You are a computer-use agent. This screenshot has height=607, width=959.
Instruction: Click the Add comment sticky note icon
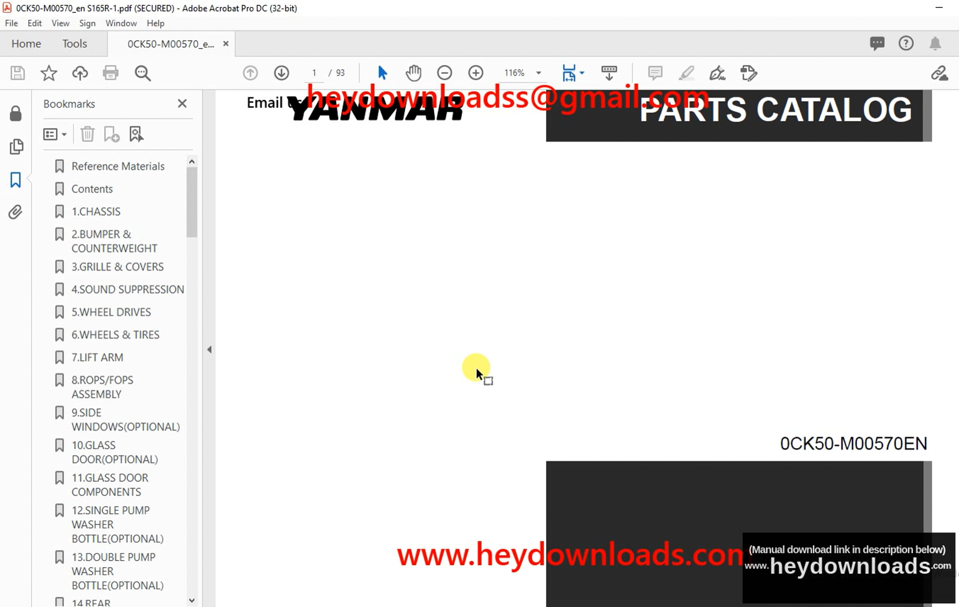pos(655,73)
